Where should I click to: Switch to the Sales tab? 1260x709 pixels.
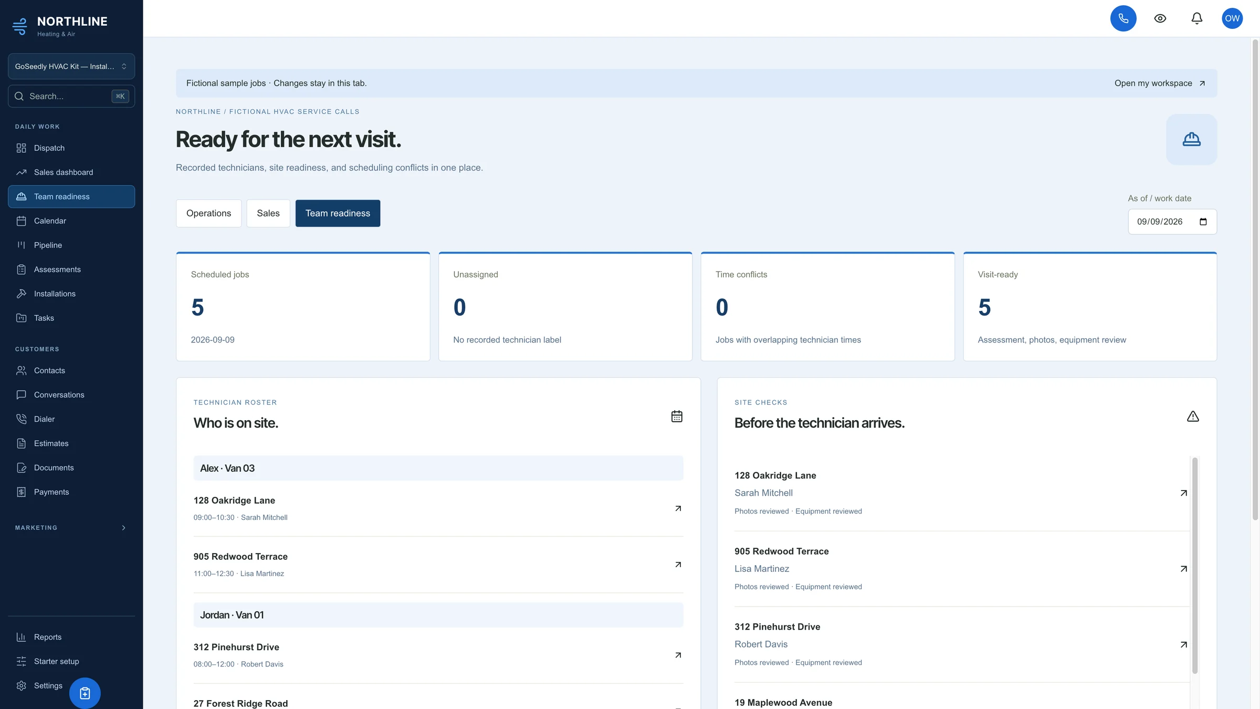tap(268, 213)
